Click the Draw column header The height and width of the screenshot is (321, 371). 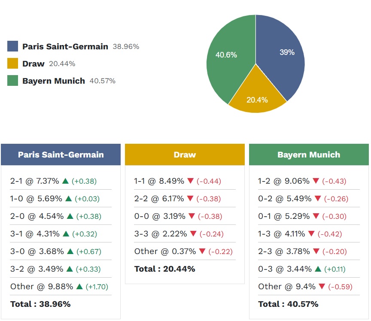tap(185, 154)
